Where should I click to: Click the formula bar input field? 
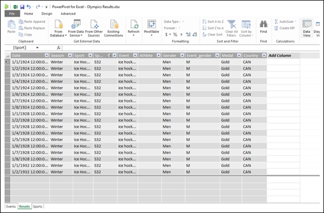tap(191, 47)
